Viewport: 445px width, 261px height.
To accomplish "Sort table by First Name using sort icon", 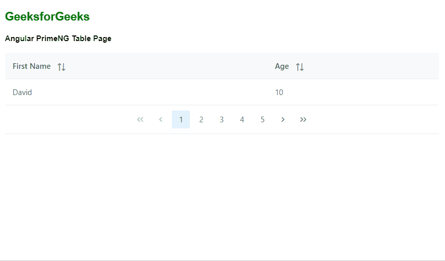I will tap(61, 67).
